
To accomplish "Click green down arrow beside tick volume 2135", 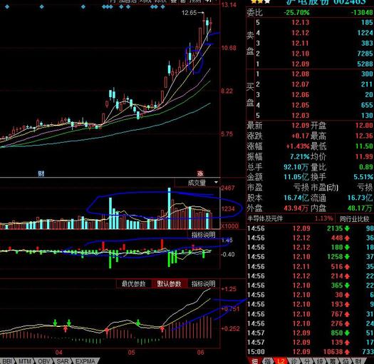I will (x=347, y=228).
